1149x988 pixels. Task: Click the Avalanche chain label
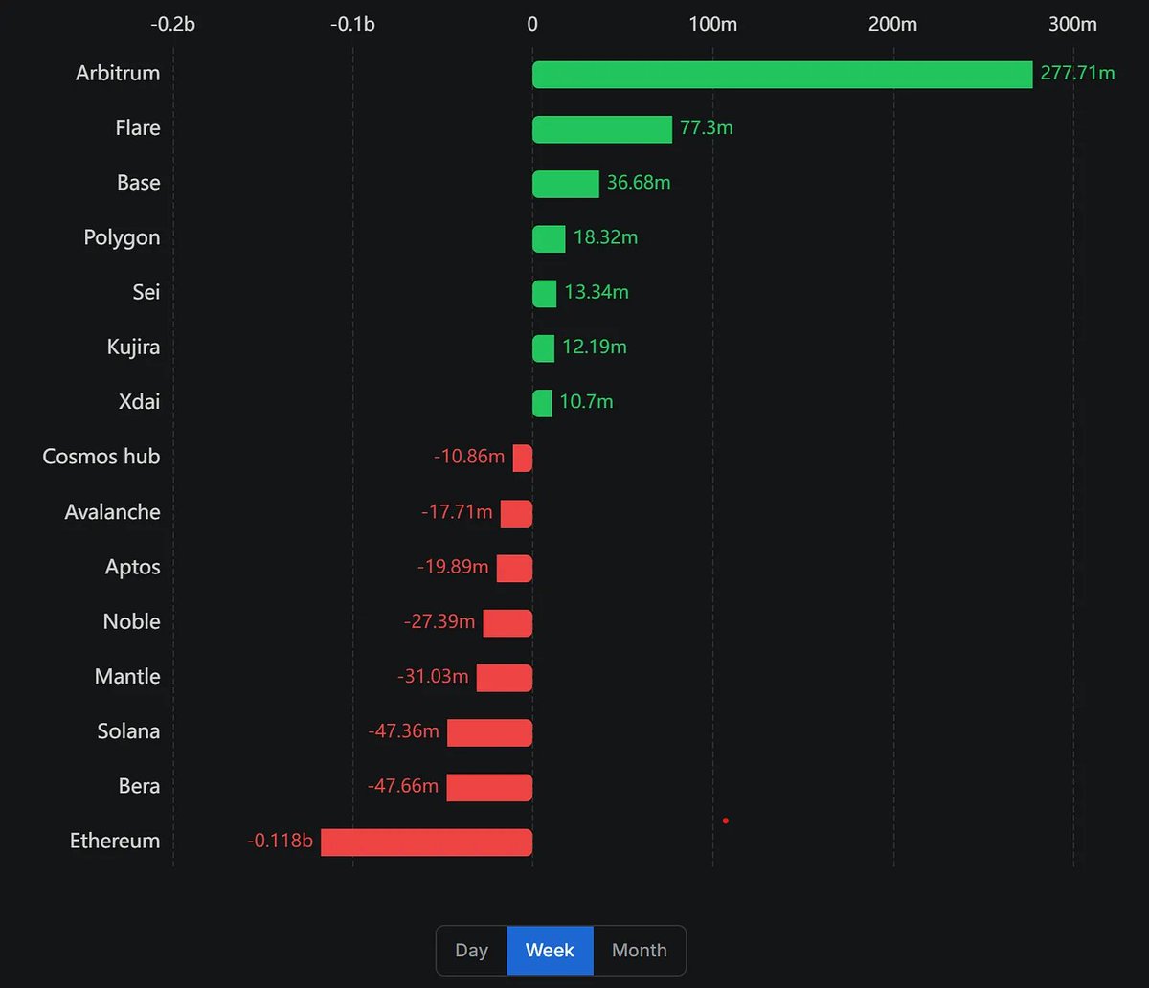112,512
